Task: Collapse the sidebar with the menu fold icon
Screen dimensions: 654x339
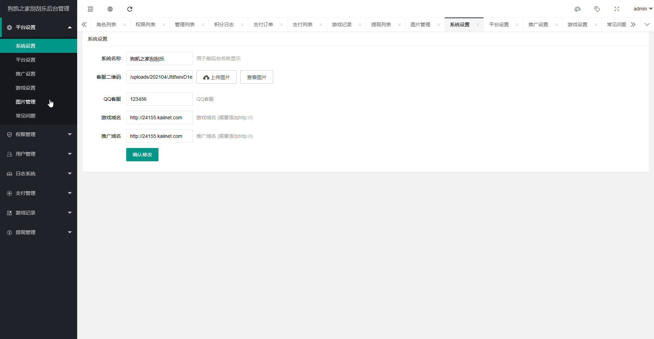Action: click(90, 9)
